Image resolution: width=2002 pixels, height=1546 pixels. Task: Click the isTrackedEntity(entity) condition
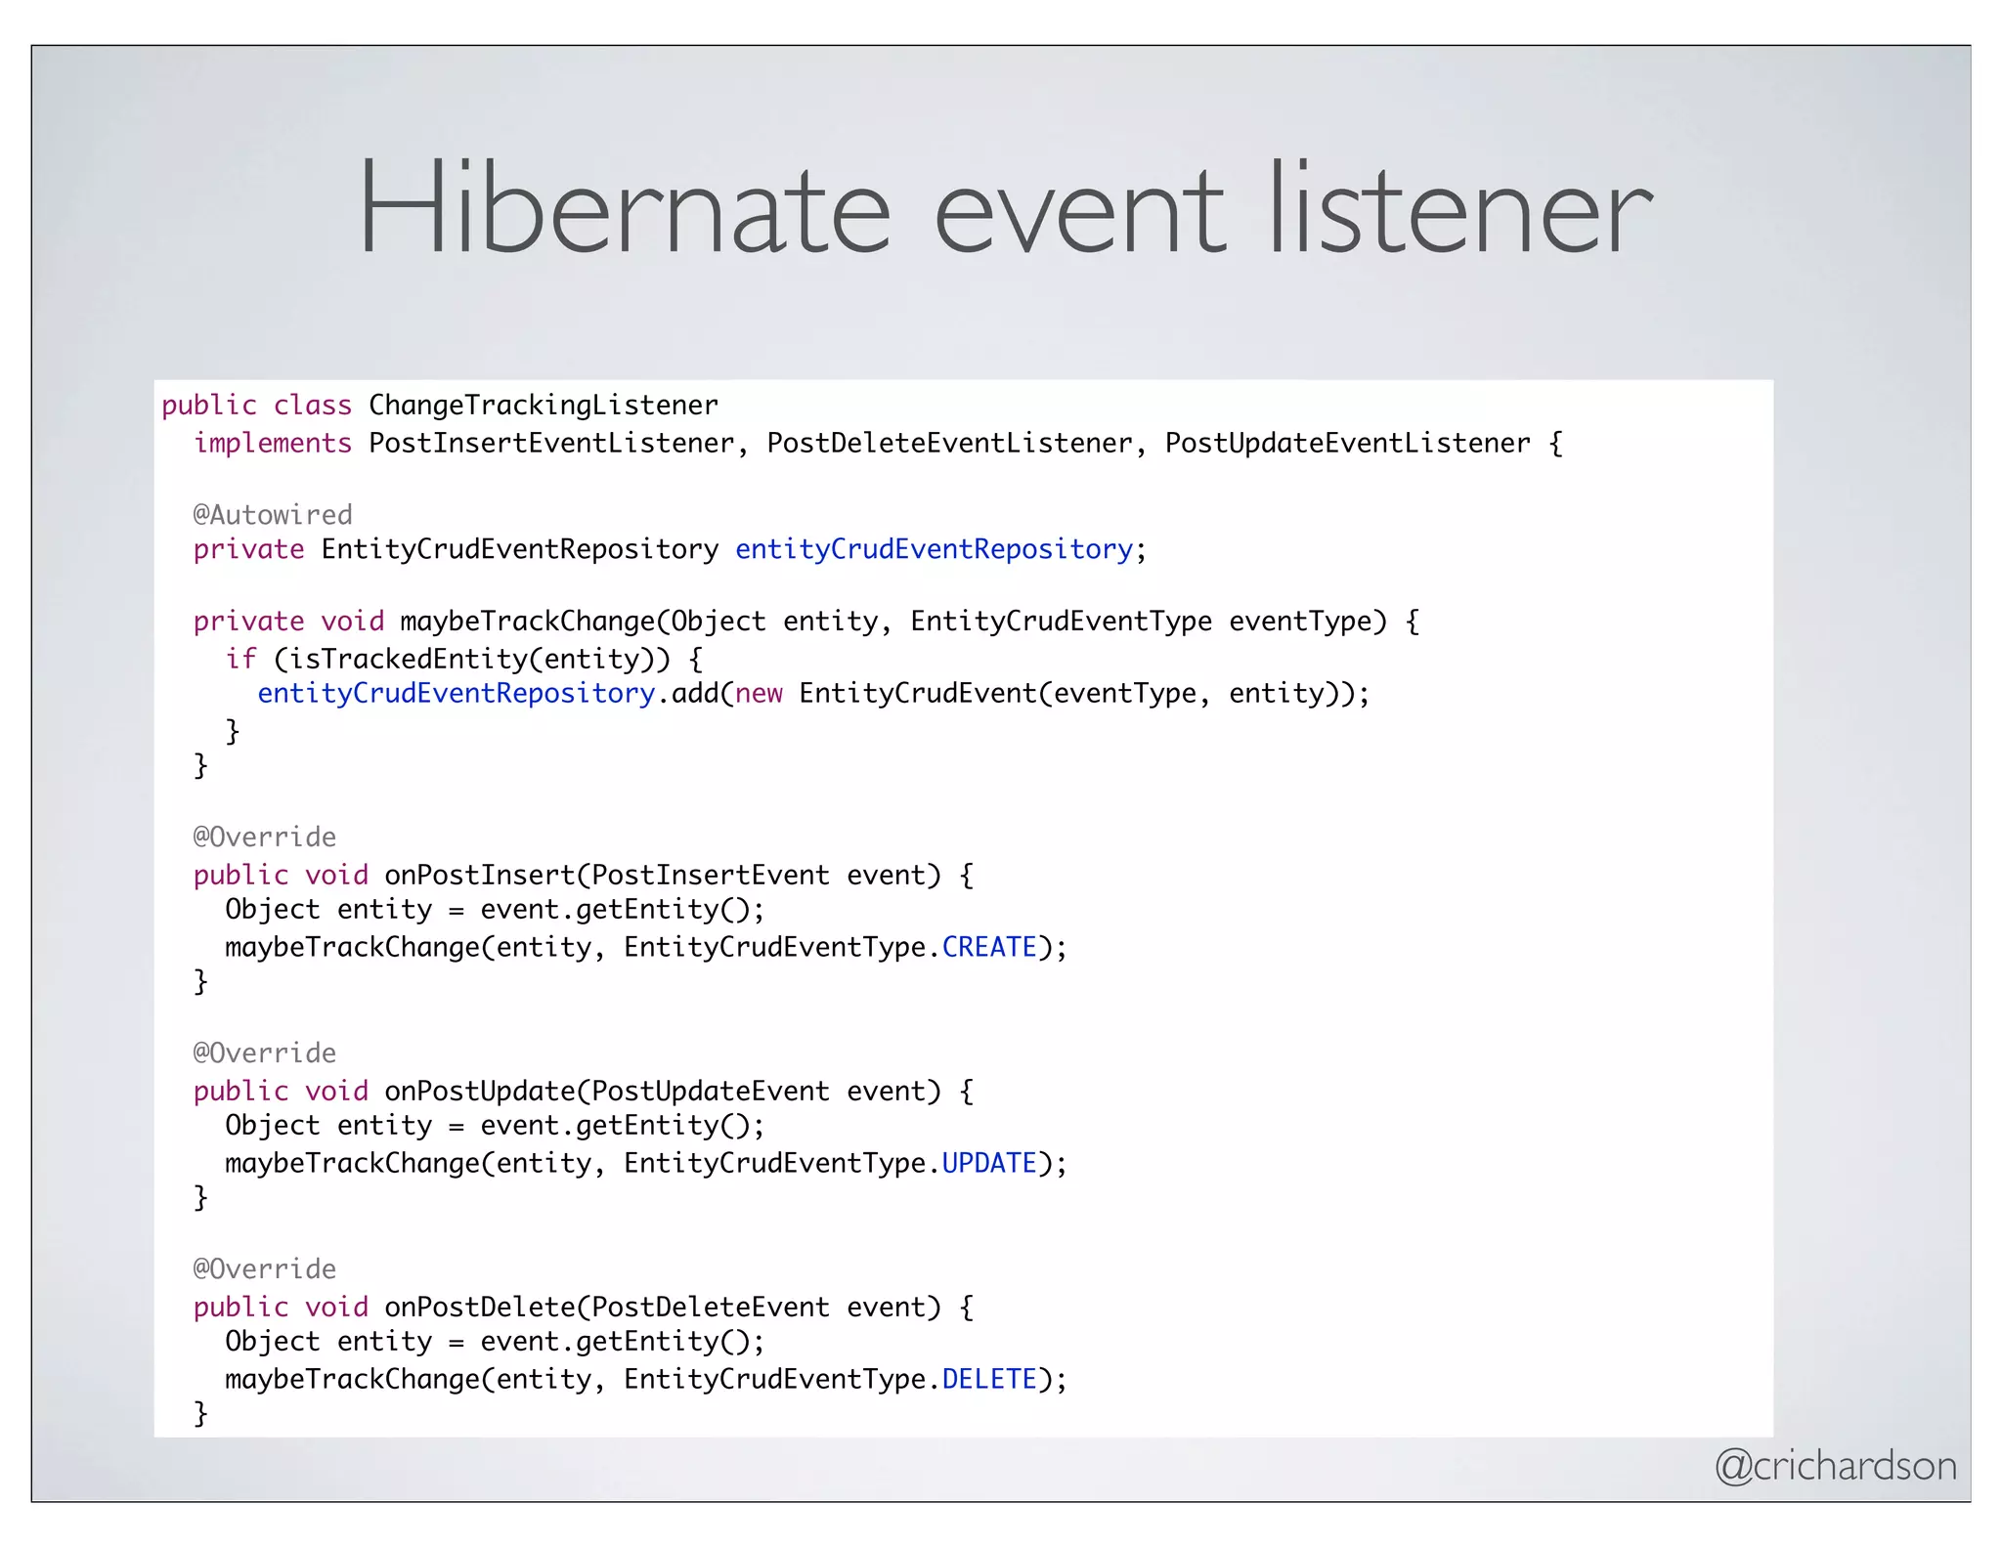pos(472,658)
